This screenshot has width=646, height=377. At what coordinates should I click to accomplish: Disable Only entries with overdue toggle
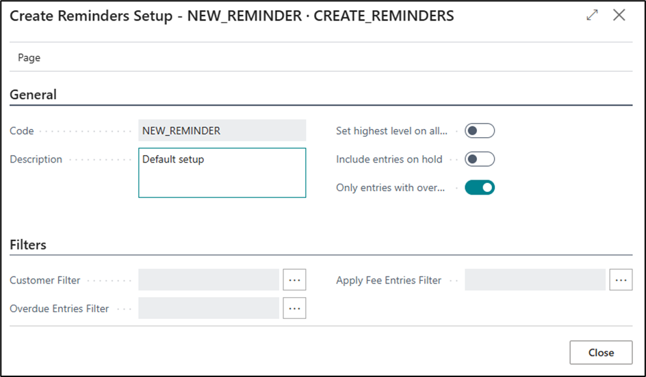tap(479, 187)
